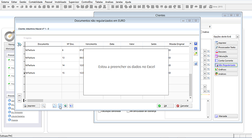The width and height of the screenshot is (252, 138).
Task: Confirm the dialog with the OK button
Action: tap(165, 106)
